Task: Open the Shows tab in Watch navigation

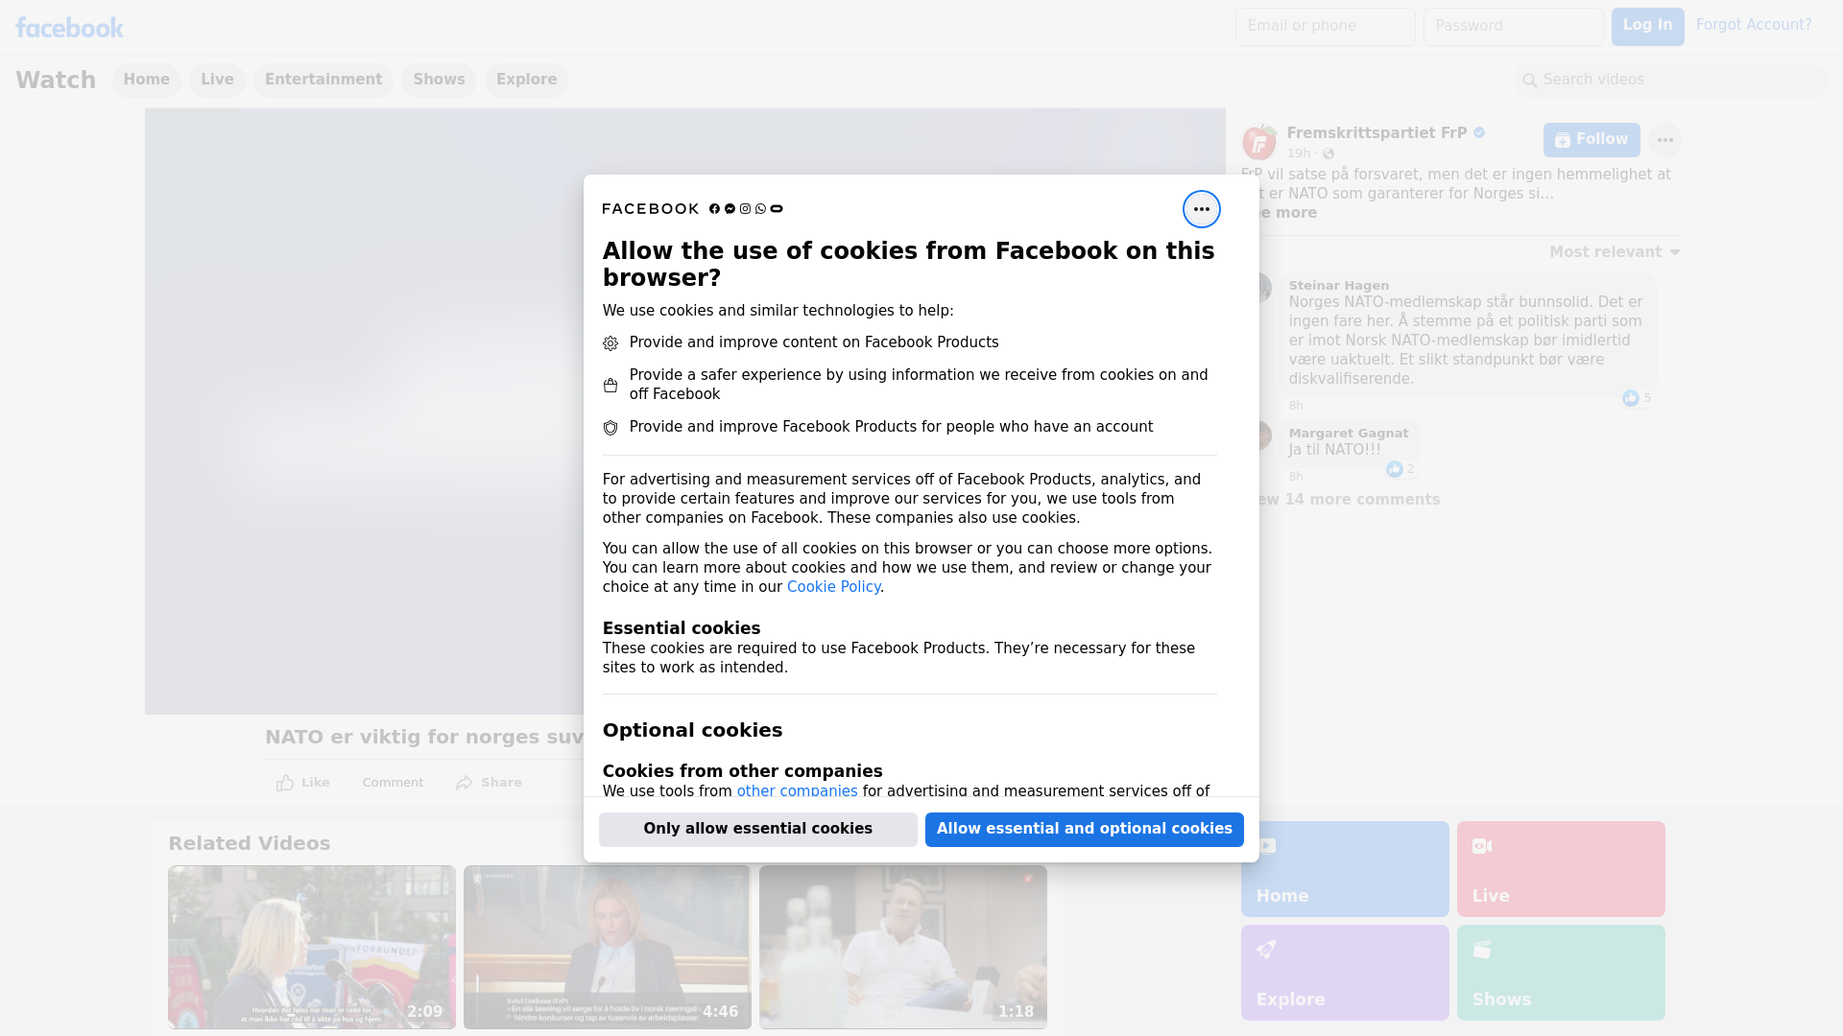Action: point(439,81)
